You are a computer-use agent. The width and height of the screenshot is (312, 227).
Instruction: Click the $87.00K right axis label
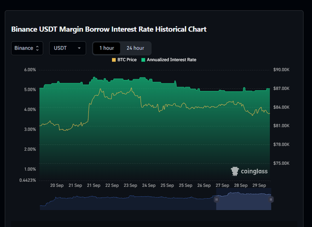(x=281, y=88)
